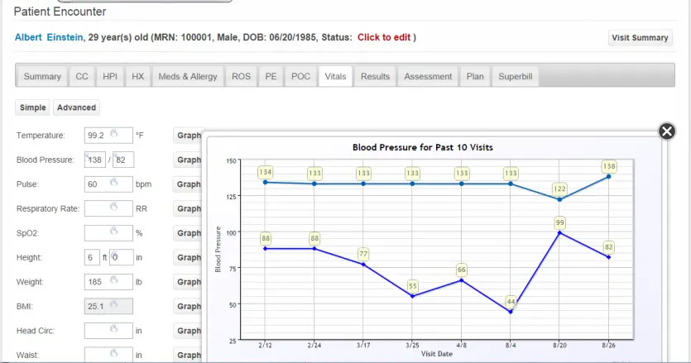Click the Pulse field showing 60
Viewport: 691px width, 363px height.
click(x=108, y=184)
